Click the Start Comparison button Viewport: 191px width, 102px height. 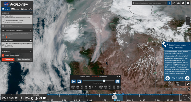click(24, 59)
